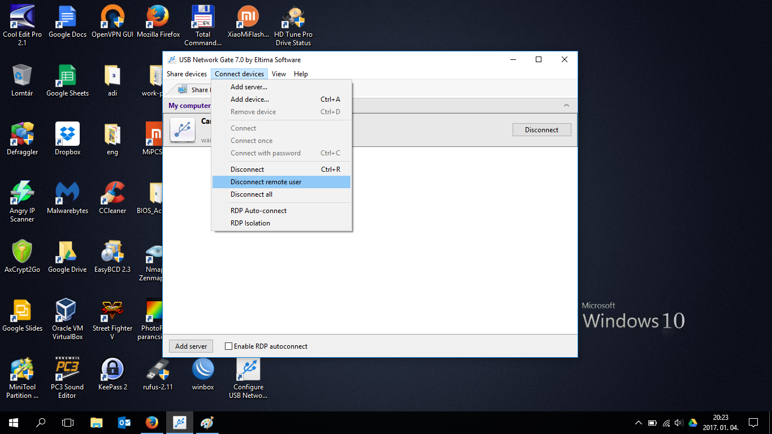Collapse the My computer section chevron
Screen dimensions: 772x434
pyautogui.click(x=566, y=106)
